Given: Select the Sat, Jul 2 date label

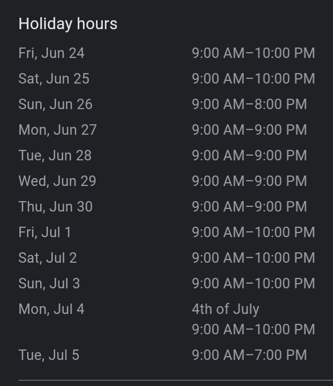Looking at the screenshot, I should tap(47, 258).
